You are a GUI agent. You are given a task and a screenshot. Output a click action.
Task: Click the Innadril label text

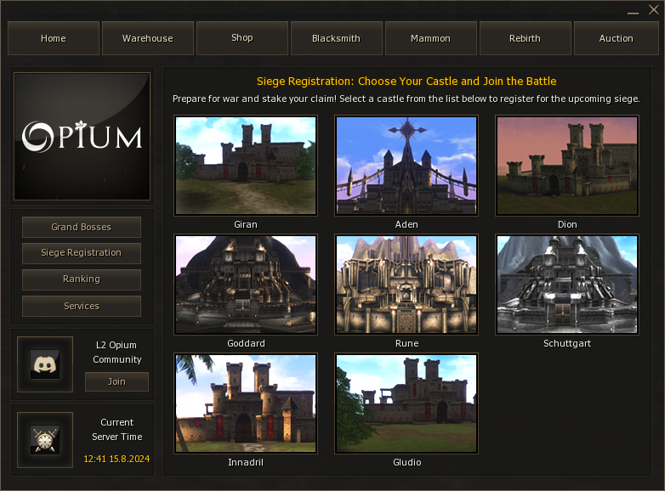click(x=246, y=463)
